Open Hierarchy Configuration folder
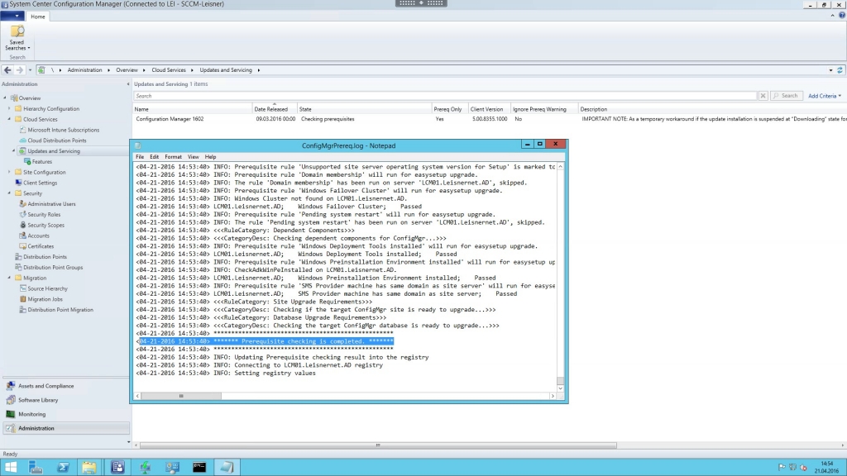Screen dimensions: 847x476 click(x=50, y=108)
